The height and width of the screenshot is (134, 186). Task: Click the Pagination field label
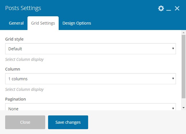(x=15, y=99)
